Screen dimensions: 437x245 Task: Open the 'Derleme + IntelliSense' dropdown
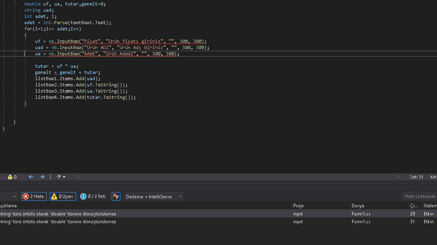tap(153, 196)
